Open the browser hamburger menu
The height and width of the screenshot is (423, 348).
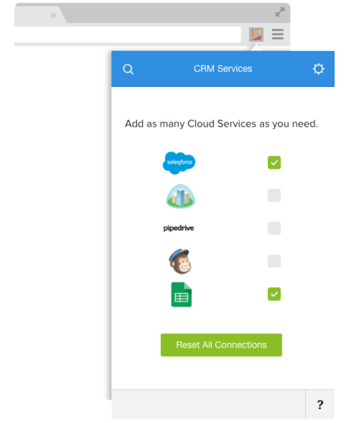point(278,34)
